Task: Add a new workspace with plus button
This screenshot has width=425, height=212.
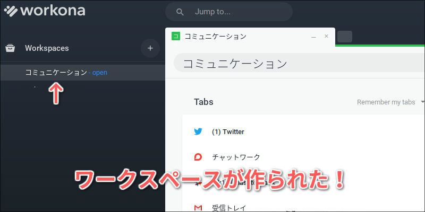Action: tap(150, 48)
